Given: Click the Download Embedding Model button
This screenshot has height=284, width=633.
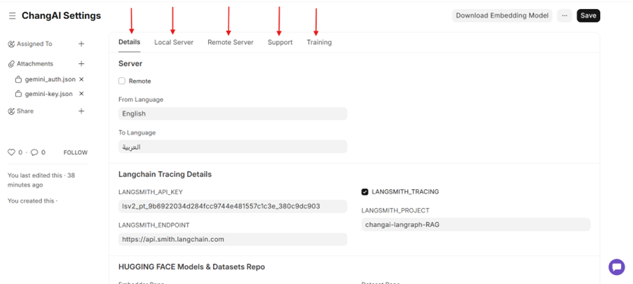Looking at the screenshot, I should (x=502, y=15).
